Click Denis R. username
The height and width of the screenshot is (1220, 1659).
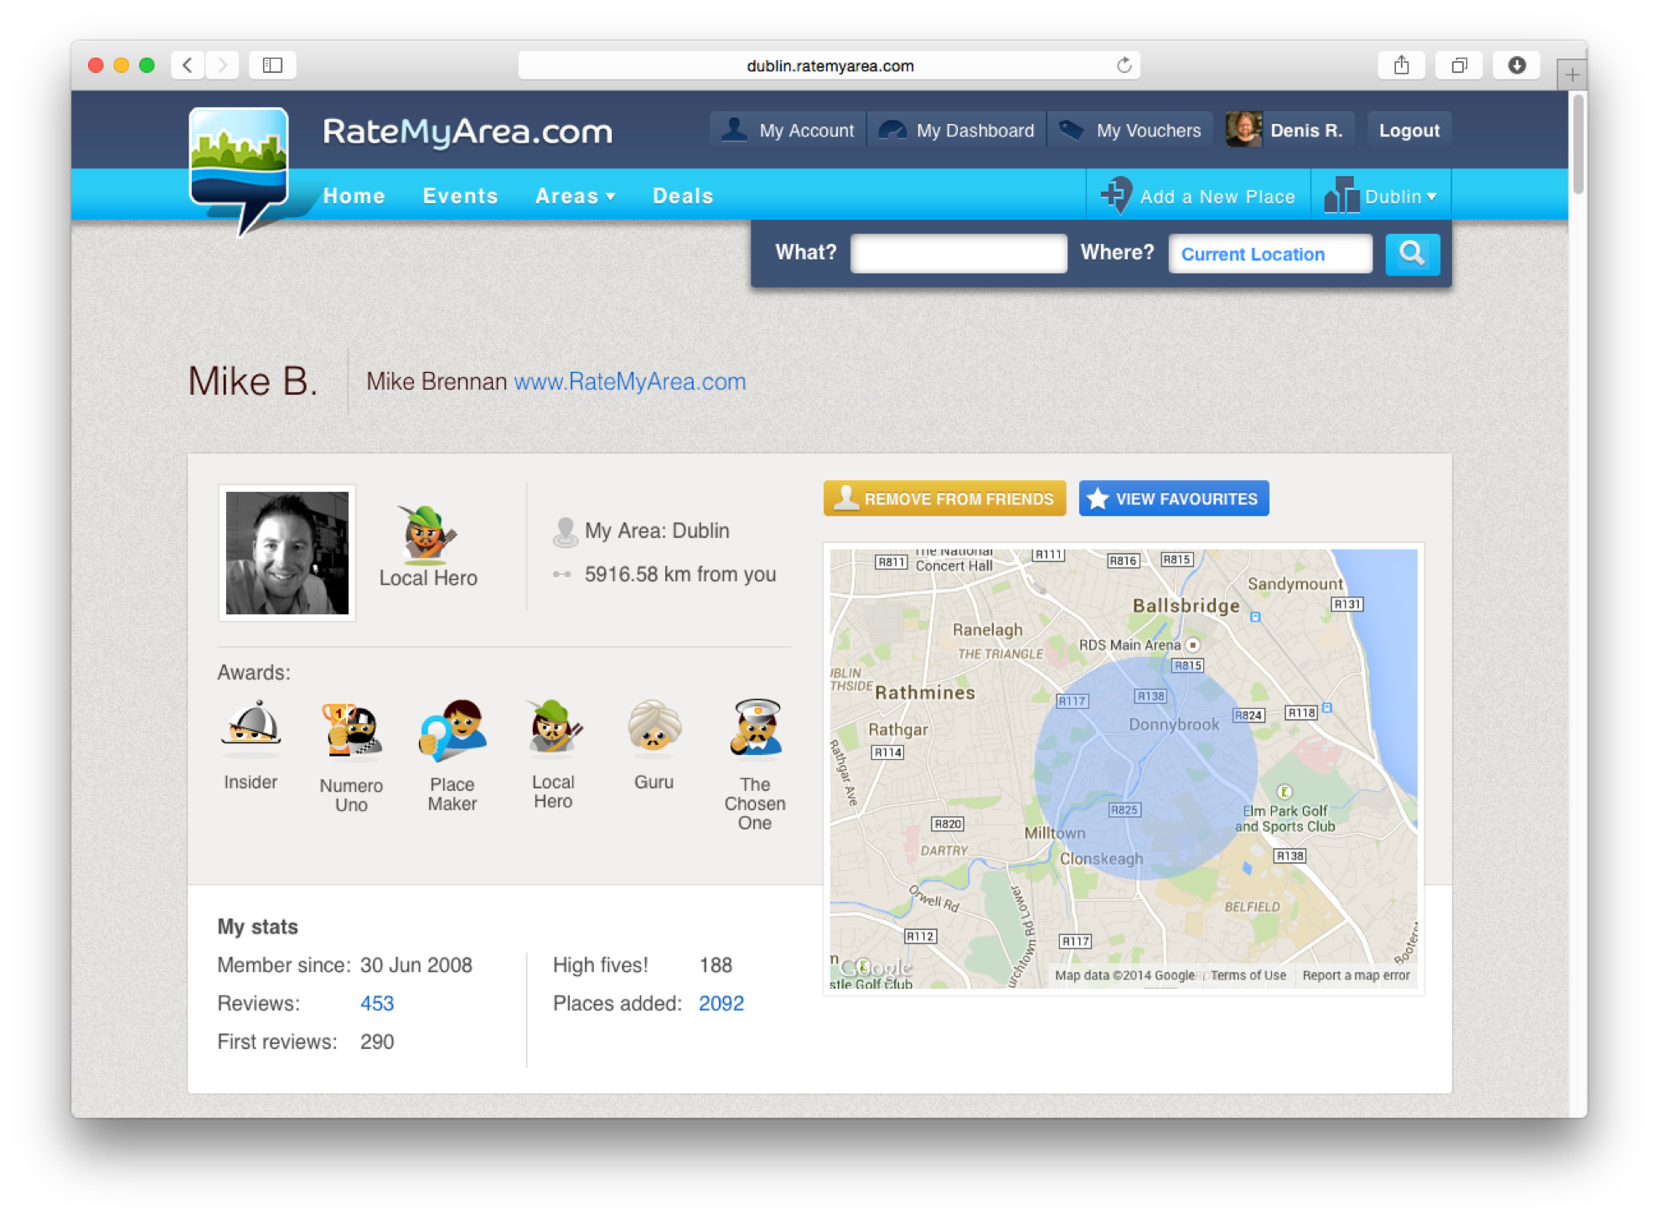coord(1306,130)
